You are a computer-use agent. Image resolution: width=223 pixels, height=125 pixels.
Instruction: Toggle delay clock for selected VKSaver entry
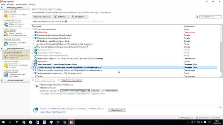tap(33, 67)
